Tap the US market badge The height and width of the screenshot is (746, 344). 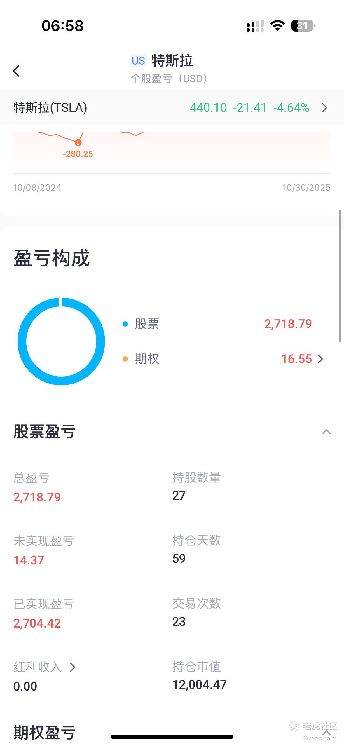pyautogui.click(x=138, y=61)
